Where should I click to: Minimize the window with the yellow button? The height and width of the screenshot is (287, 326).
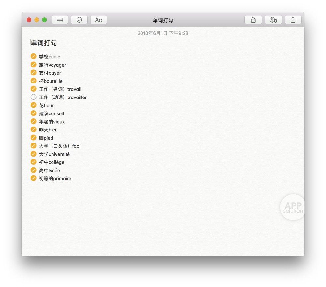[x=37, y=20]
